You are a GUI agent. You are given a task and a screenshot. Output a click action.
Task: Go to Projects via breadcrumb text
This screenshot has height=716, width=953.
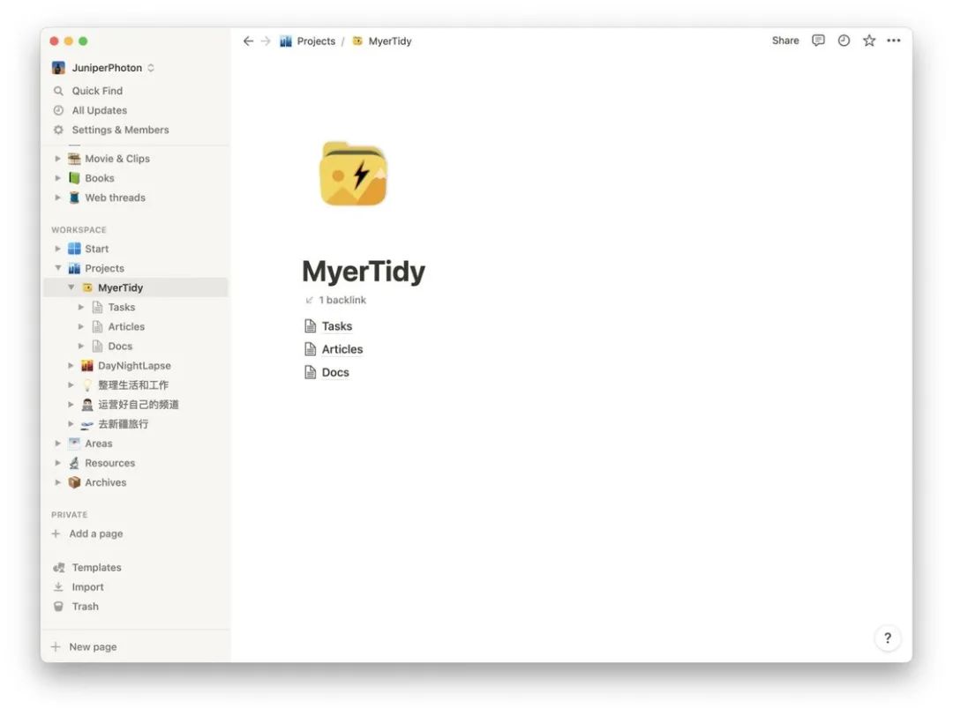pos(316,41)
